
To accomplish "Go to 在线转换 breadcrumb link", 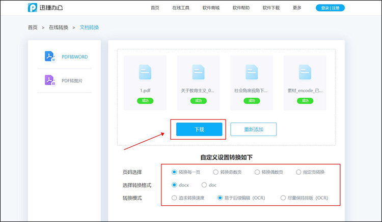I will click(x=59, y=27).
